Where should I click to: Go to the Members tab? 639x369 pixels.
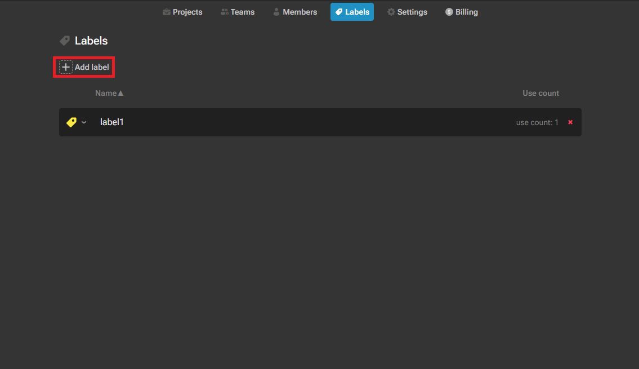[x=295, y=12]
